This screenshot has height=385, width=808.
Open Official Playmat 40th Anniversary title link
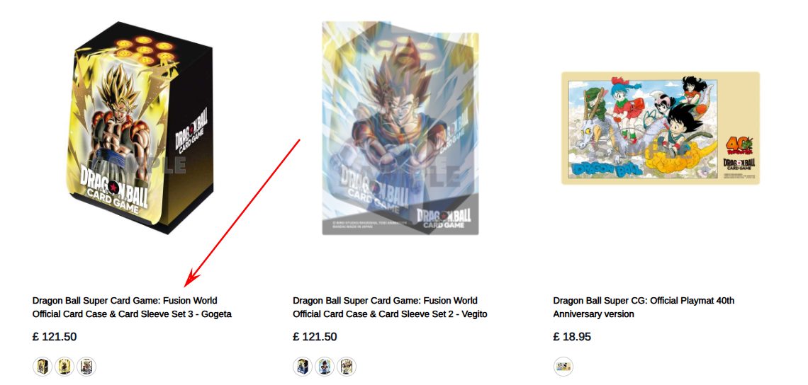[644, 306]
